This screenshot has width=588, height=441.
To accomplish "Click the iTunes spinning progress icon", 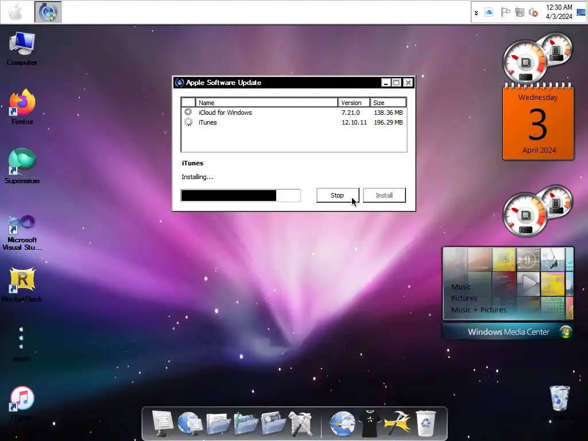I will (x=188, y=122).
